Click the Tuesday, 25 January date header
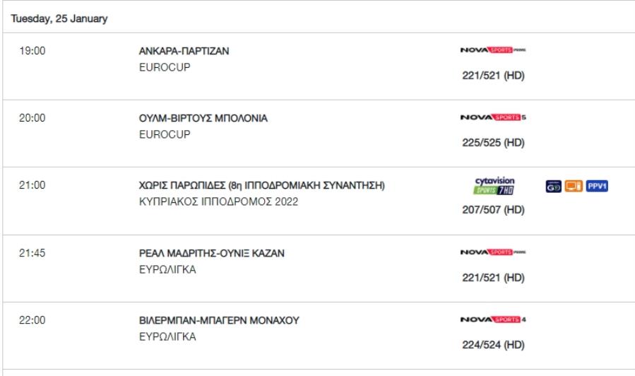This screenshot has height=376, width=635. click(59, 18)
